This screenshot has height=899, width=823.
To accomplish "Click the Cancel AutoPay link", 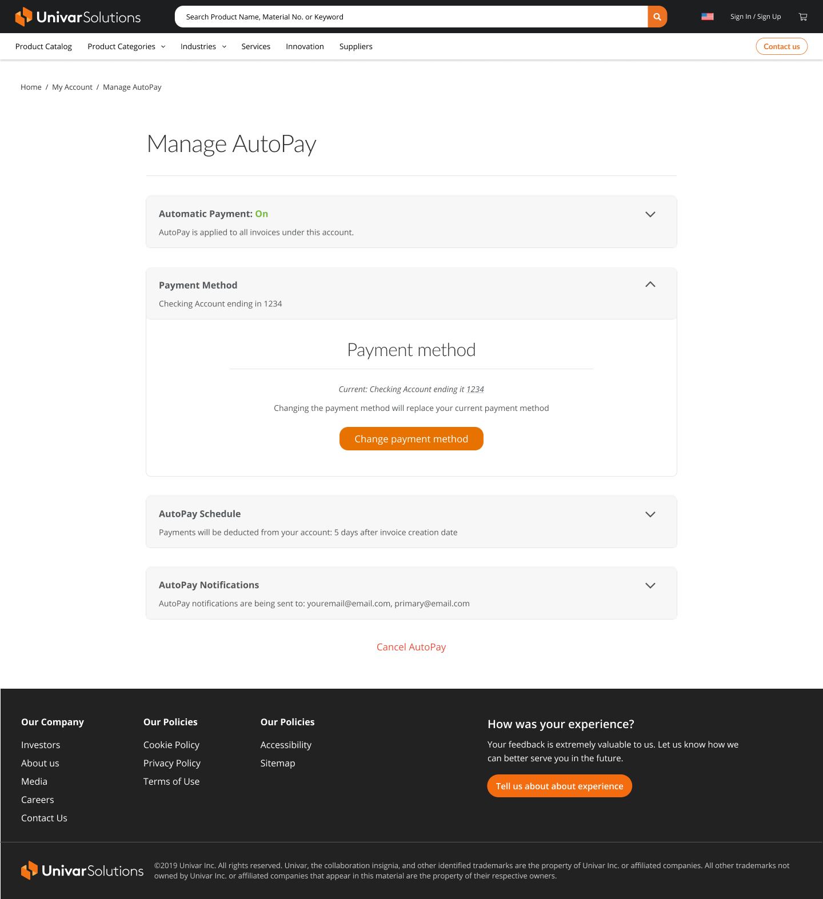I will click(x=411, y=647).
